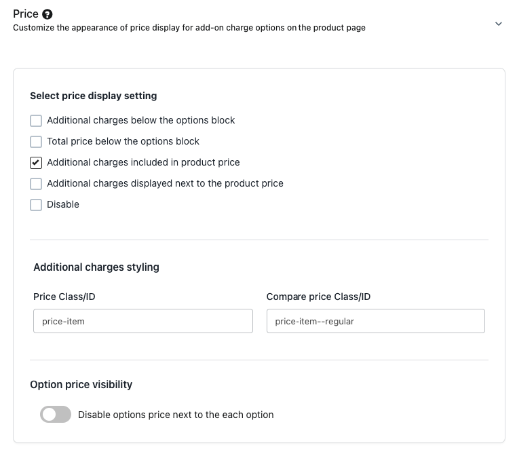
Task: Click the "Option price visibility" heading
Action: pos(81,385)
